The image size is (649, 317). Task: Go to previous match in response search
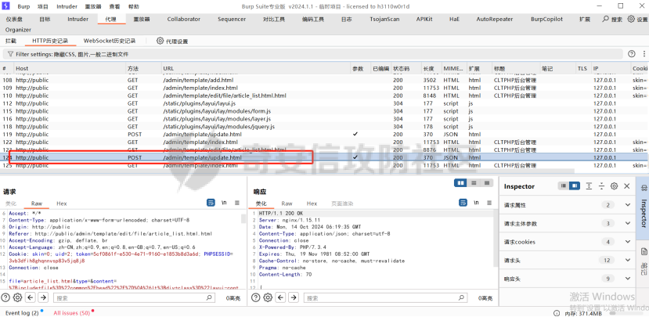tap(280, 297)
